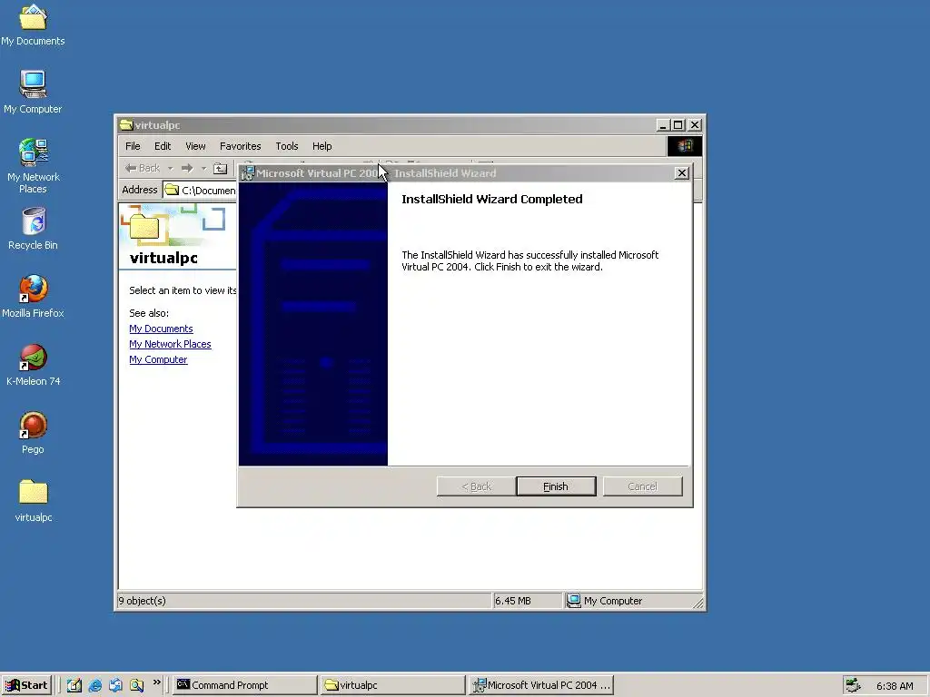Click the disabled Back wizard button
The image size is (930, 697).
pos(476,486)
